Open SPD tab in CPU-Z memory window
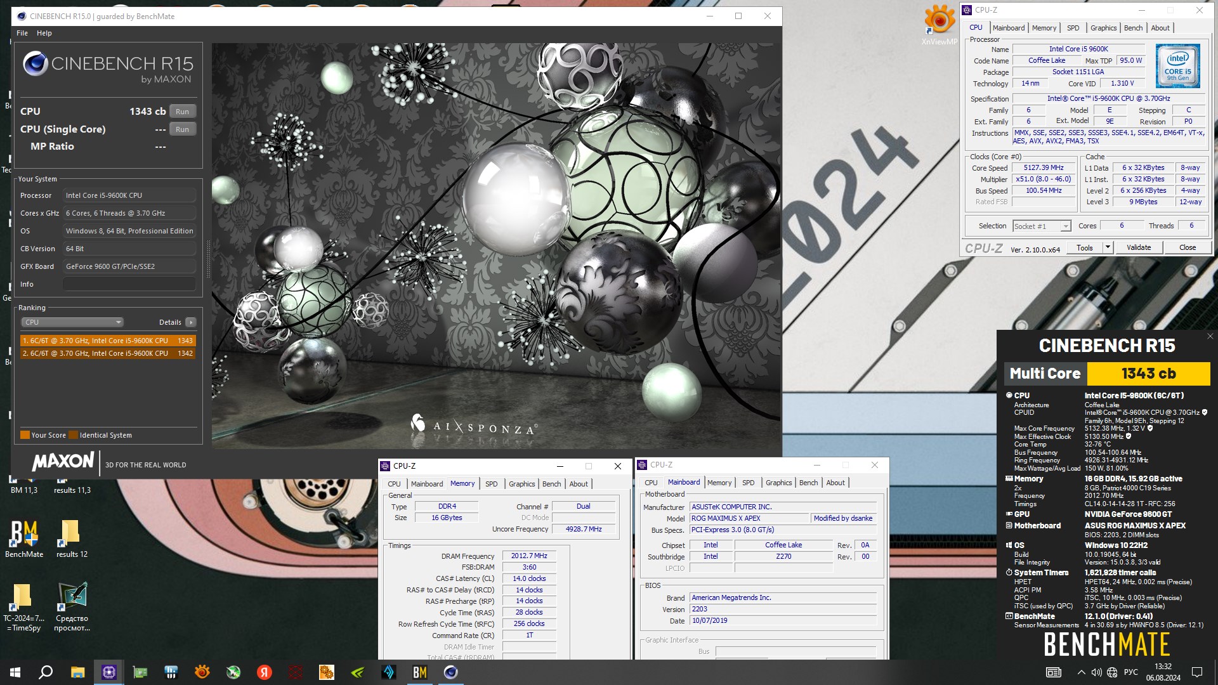This screenshot has height=685, width=1218. [x=492, y=484]
